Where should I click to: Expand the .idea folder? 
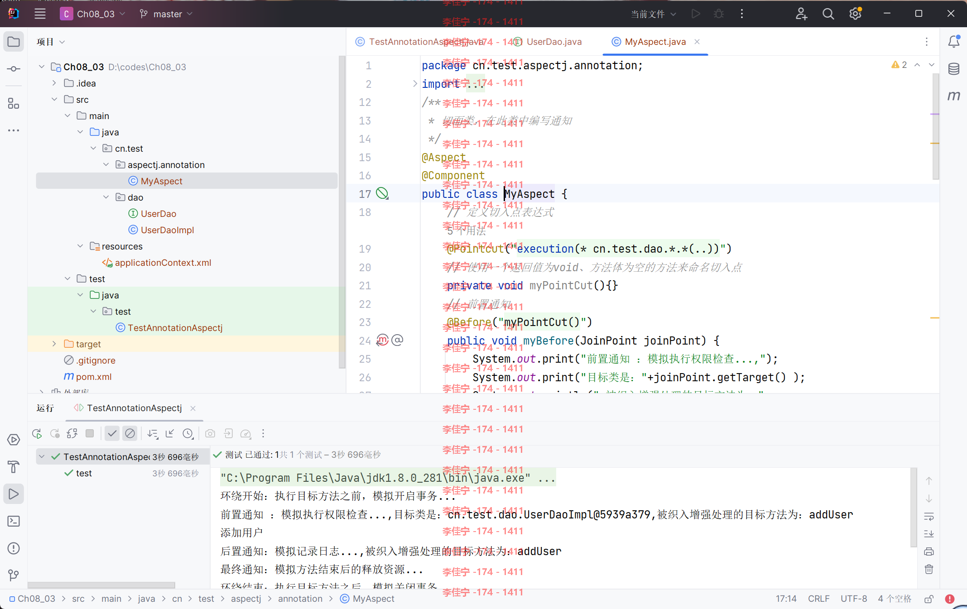coord(54,83)
